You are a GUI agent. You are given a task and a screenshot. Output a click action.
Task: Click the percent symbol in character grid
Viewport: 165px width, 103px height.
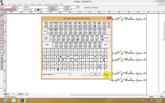(87, 63)
